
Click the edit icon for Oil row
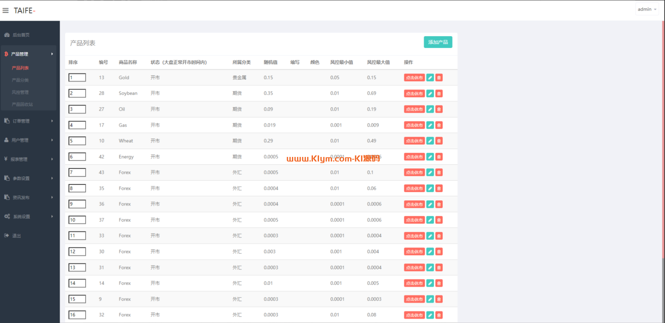tap(430, 109)
